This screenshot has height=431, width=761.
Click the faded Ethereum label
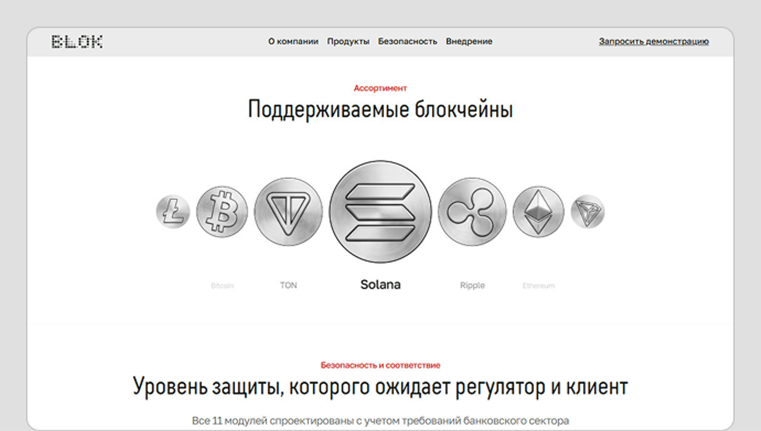pos(538,286)
